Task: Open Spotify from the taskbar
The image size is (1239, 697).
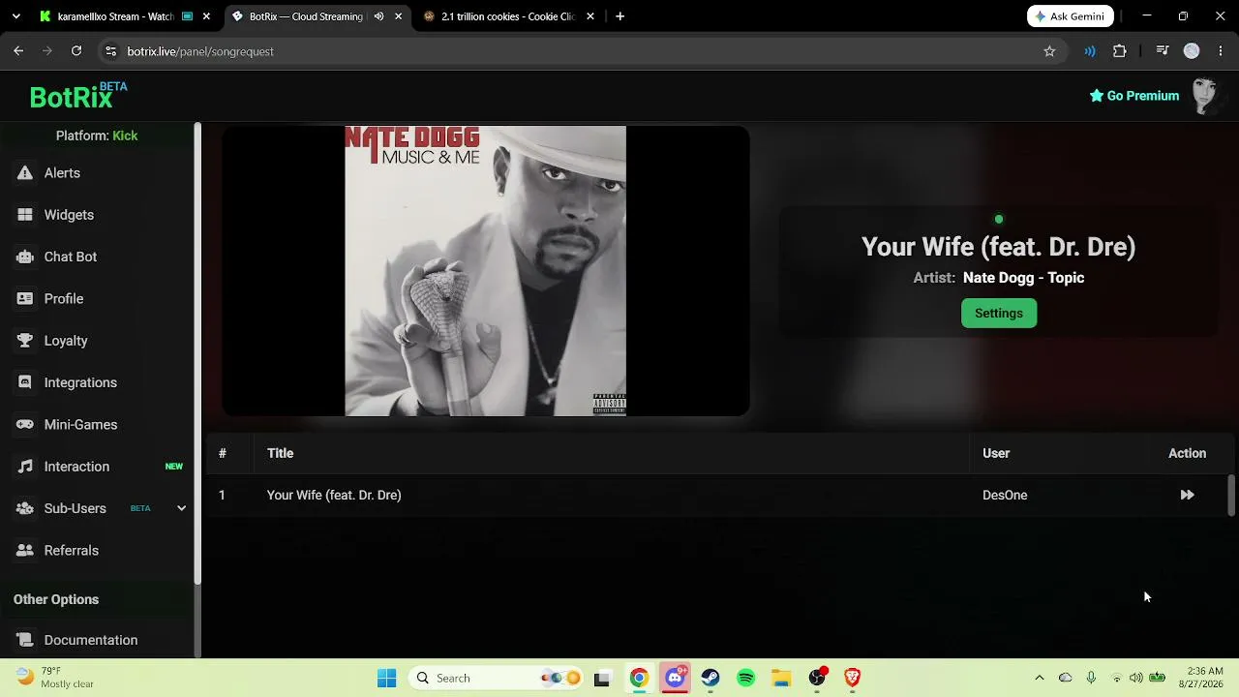Action: point(746,678)
